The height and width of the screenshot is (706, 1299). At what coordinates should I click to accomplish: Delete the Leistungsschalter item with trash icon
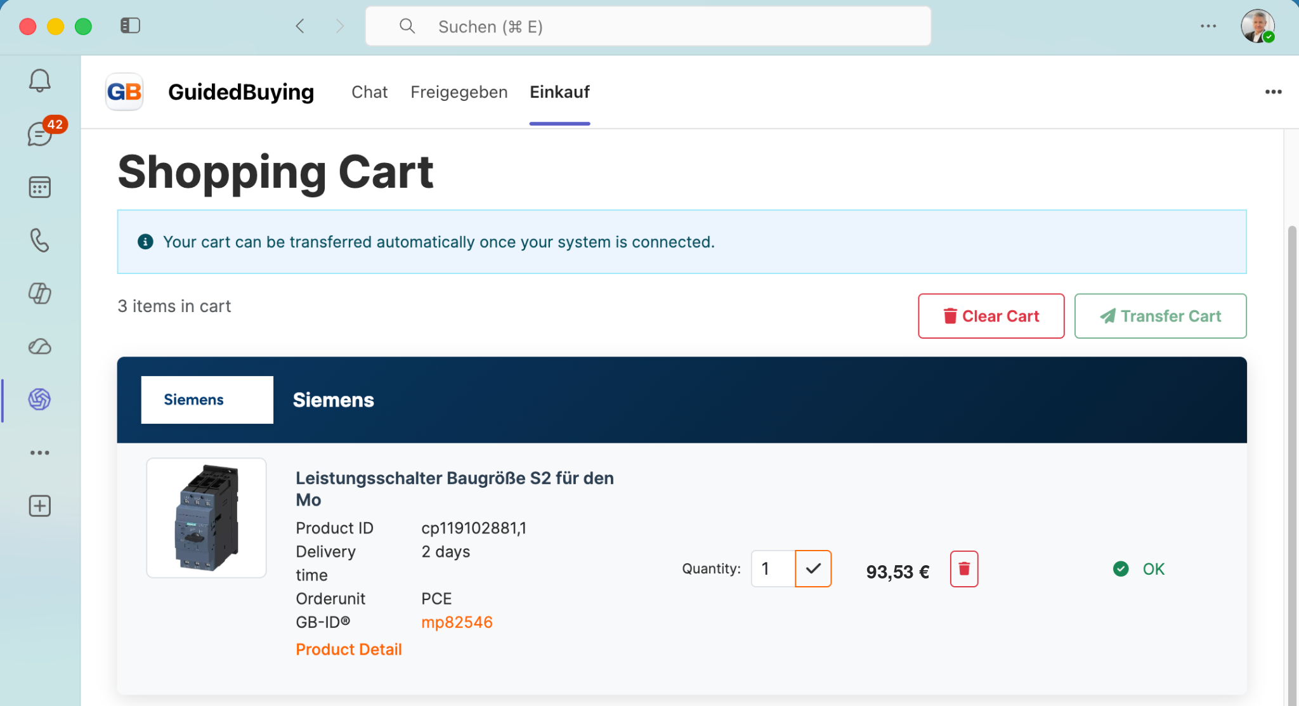tap(964, 569)
